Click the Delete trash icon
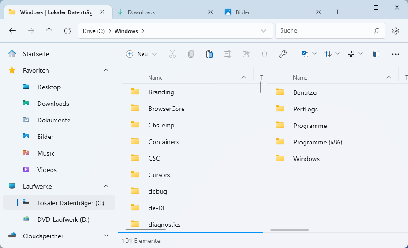 264,54
